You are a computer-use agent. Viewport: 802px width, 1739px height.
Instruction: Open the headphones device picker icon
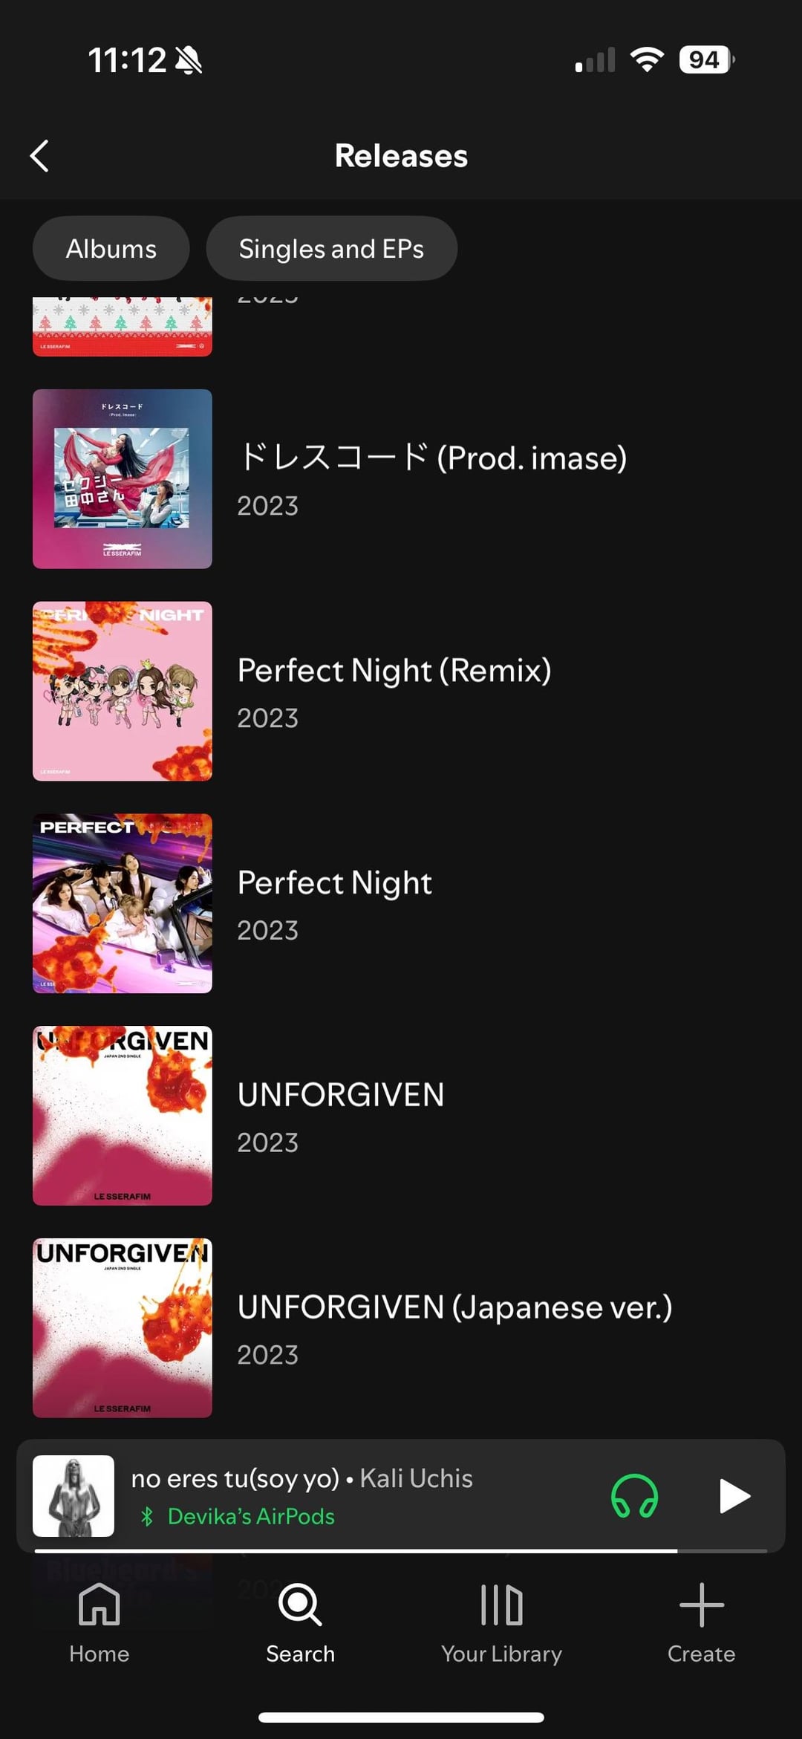634,1495
